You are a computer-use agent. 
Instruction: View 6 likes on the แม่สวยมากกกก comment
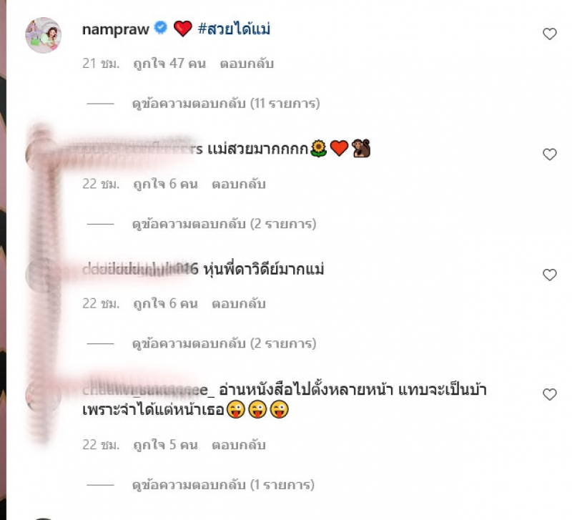click(166, 184)
